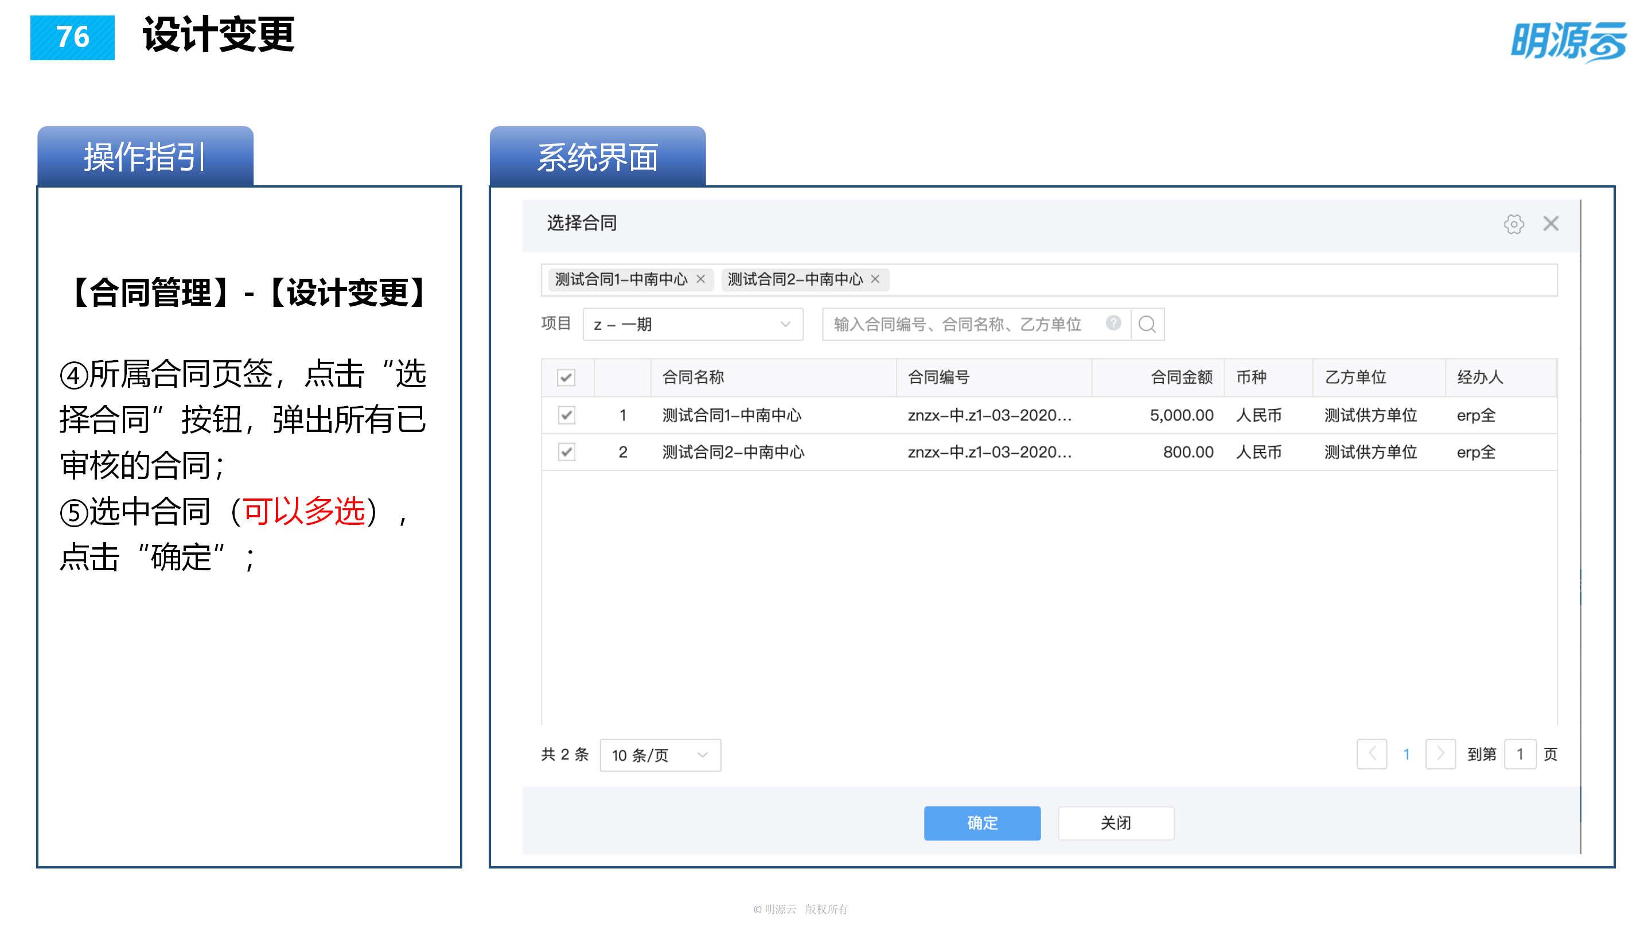Toggle the select-all checkbox in the table header
The height and width of the screenshot is (927, 1652).
click(x=565, y=379)
